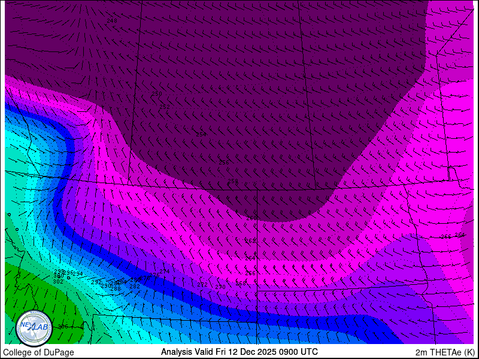Screen dimensions: 479x359
Task: Click the 248 contour label
Action: [x=112, y=21]
